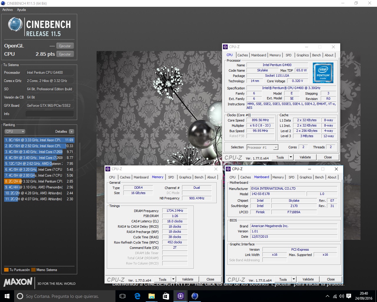Show hidden system tray icons
This screenshot has height=302, width=377.
click(x=327, y=296)
